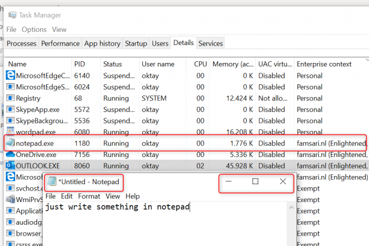Sort by the Memory (ac... column header
369x246 pixels.
coord(232,64)
